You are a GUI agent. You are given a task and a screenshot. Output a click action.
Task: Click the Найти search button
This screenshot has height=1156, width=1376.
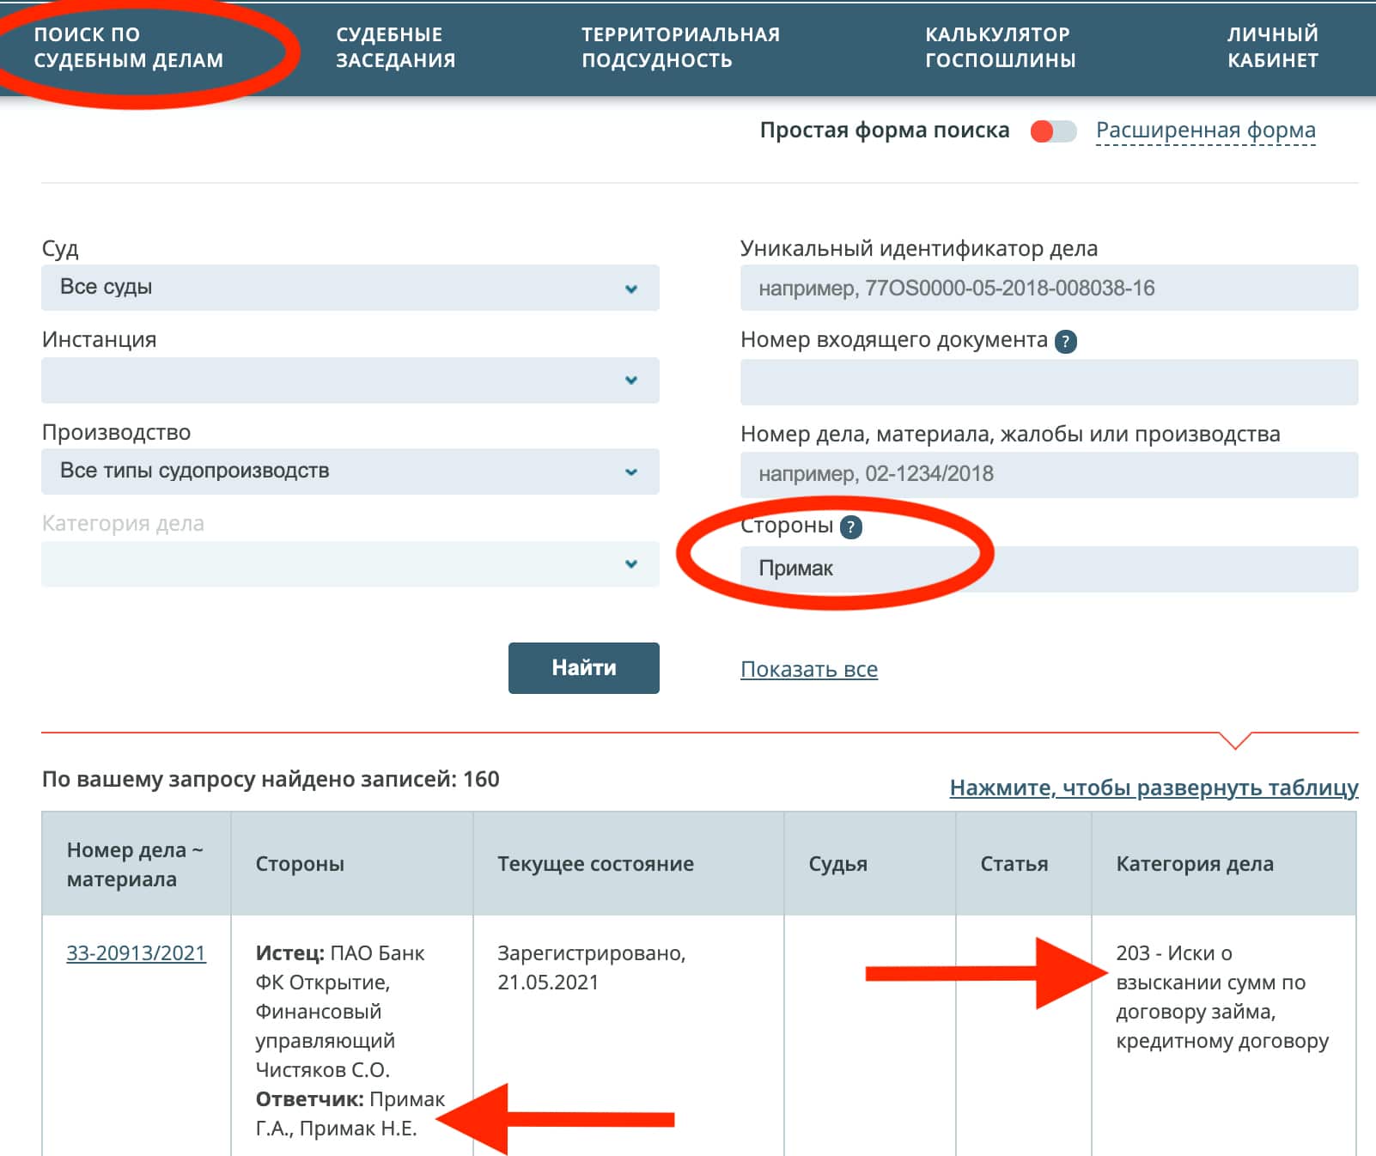(583, 667)
